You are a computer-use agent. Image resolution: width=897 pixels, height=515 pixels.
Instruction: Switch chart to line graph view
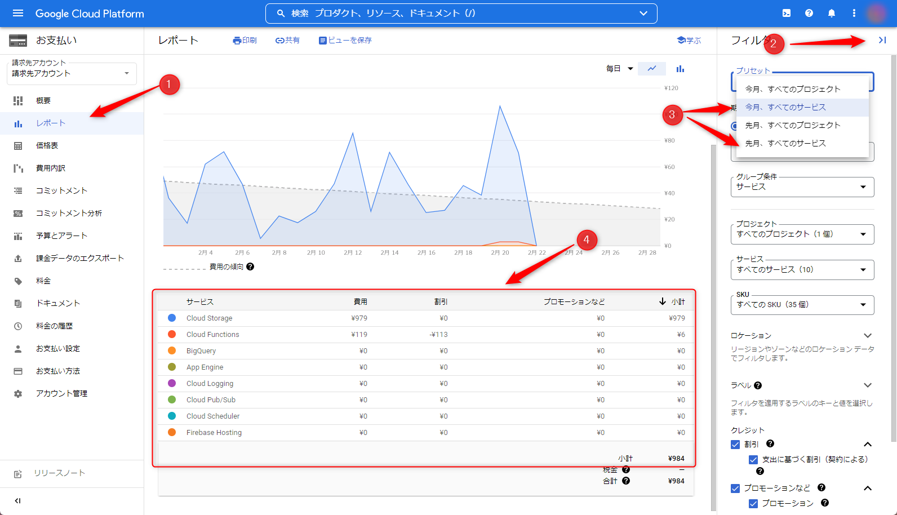[x=652, y=69]
